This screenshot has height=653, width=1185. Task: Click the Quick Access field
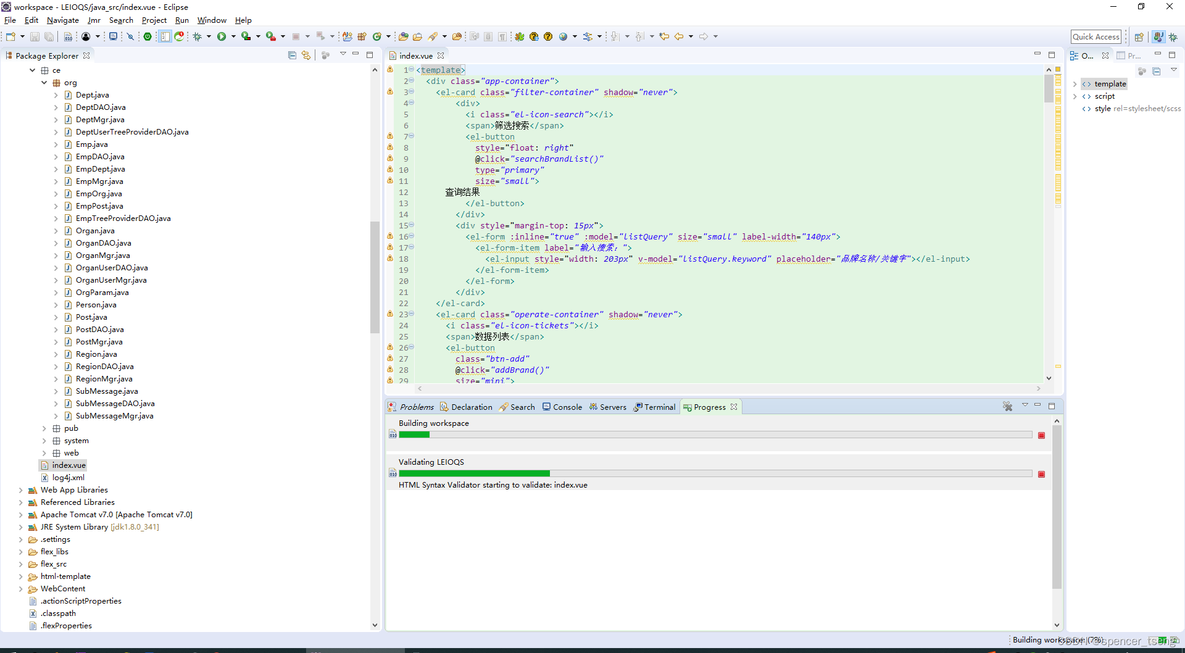pyautogui.click(x=1096, y=36)
